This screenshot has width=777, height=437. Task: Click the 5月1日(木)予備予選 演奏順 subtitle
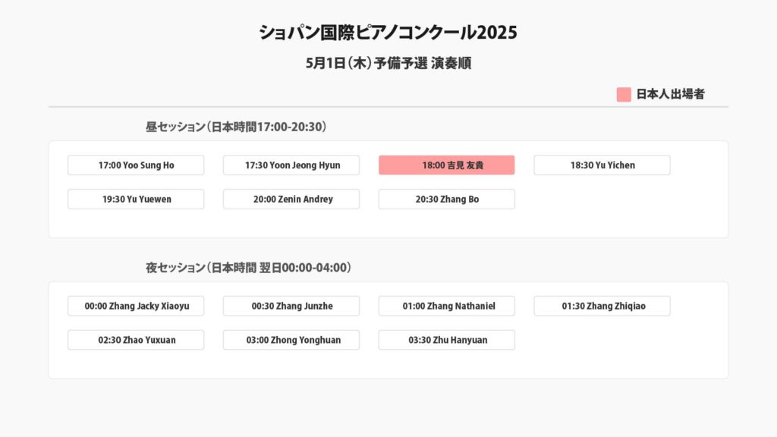(x=388, y=64)
